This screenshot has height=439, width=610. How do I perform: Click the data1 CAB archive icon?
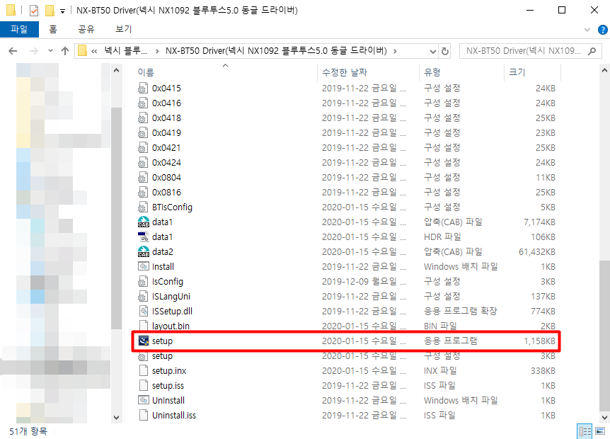click(x=143, y=222)
